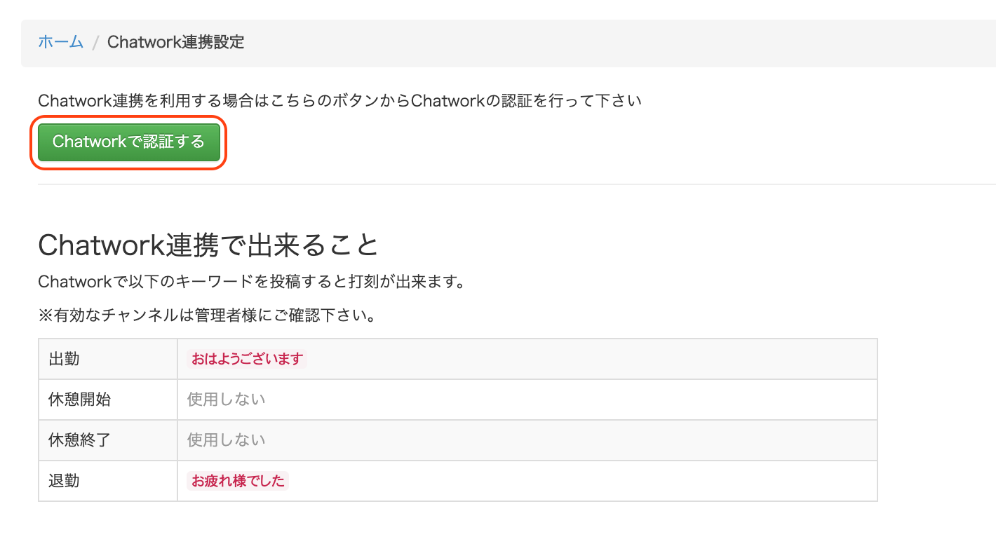Open the ホーム breadcrumb link
This screenshot has height=558, width=996.
[x=60, y=42]
